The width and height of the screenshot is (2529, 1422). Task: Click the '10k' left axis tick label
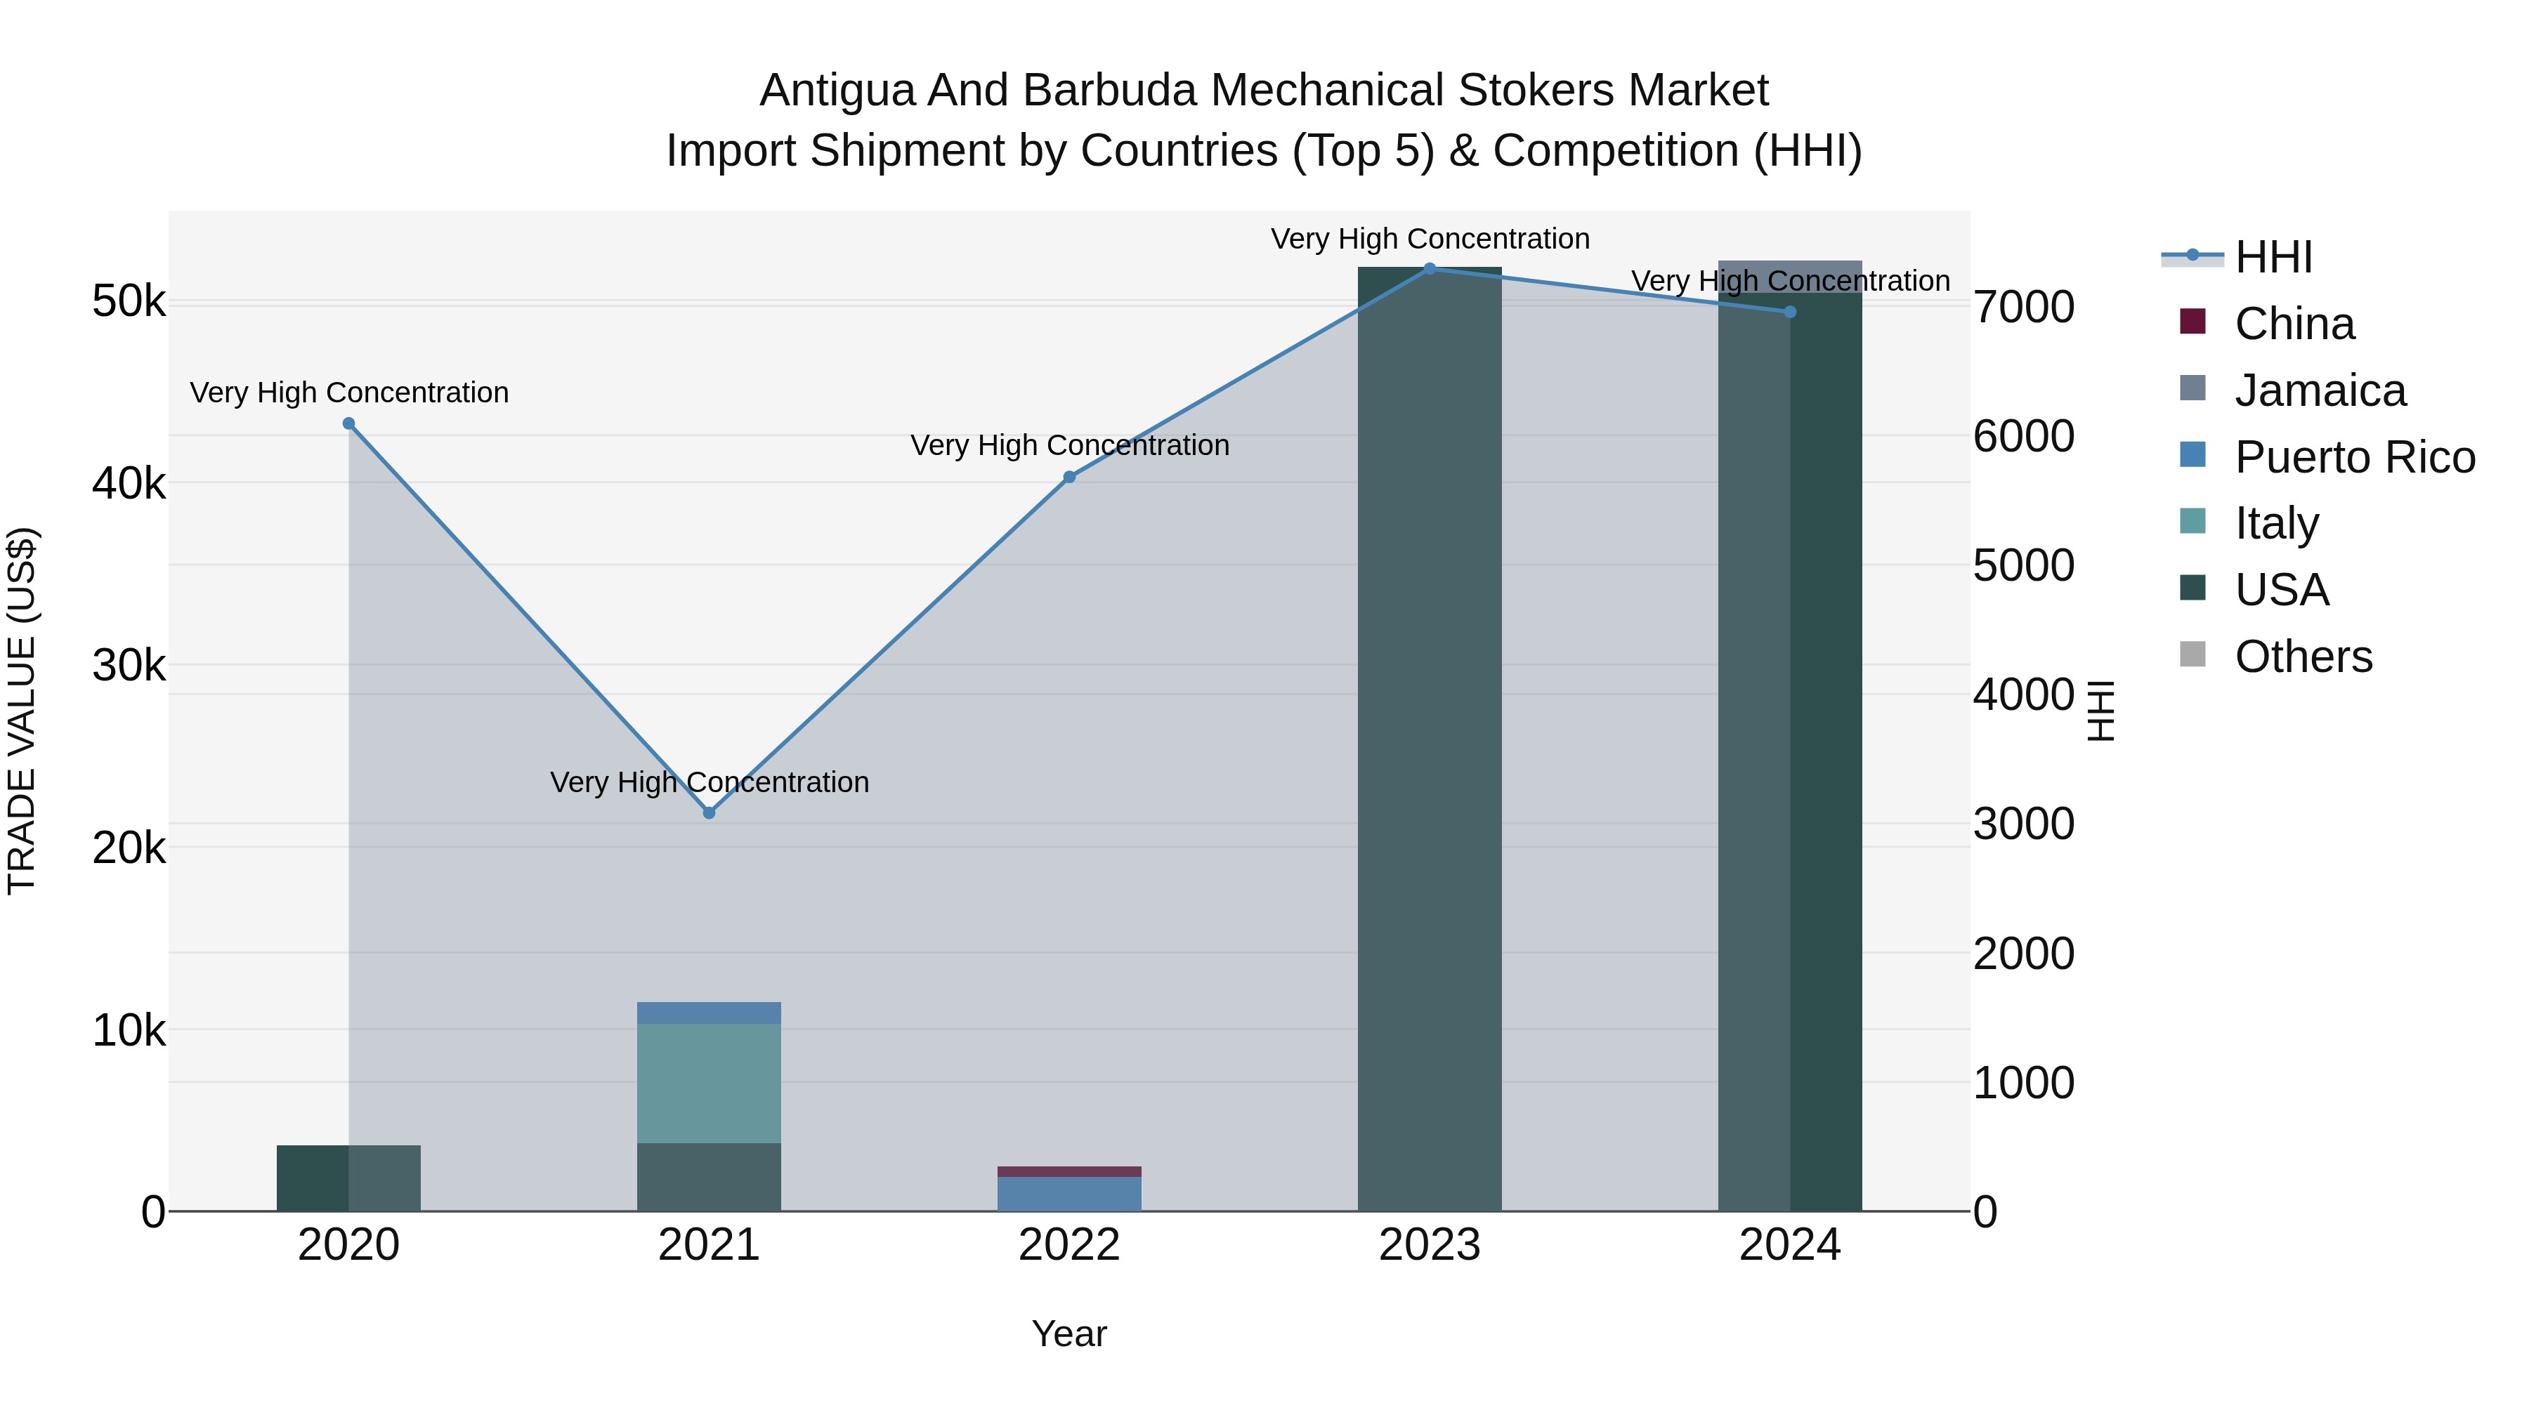coord(129,1030)
